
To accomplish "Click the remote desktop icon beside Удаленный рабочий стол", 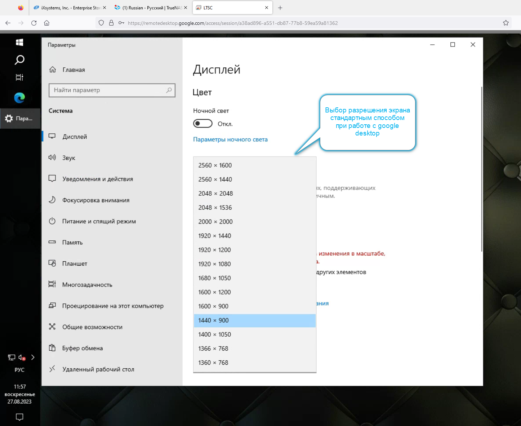I will (x=52, y=368).
